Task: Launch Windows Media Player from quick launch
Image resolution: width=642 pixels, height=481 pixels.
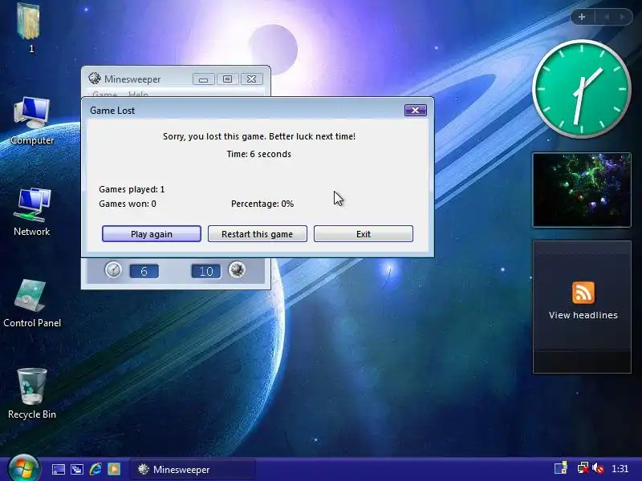Action: coord(114,469)
